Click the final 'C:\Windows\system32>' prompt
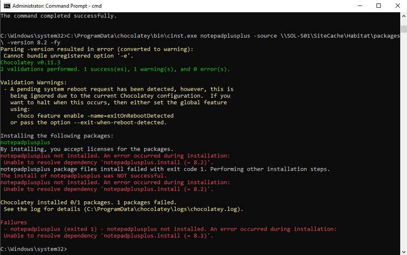Image resolution: width=407 pixels, height=255 pixels. click(34, 249)
